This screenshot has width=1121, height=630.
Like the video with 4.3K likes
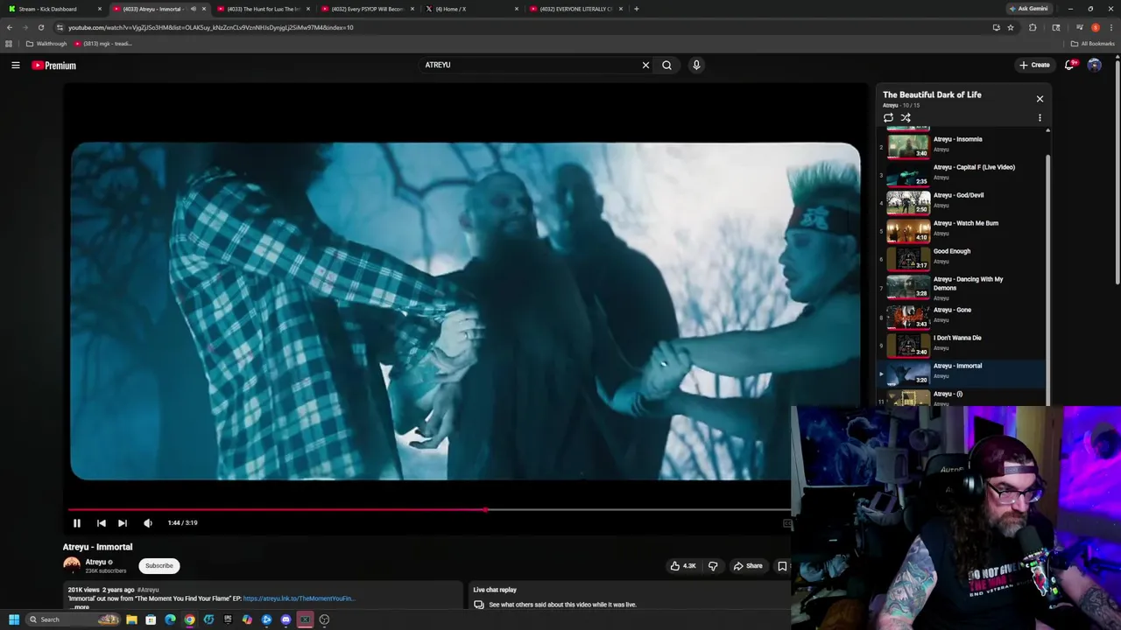point(683,566)
